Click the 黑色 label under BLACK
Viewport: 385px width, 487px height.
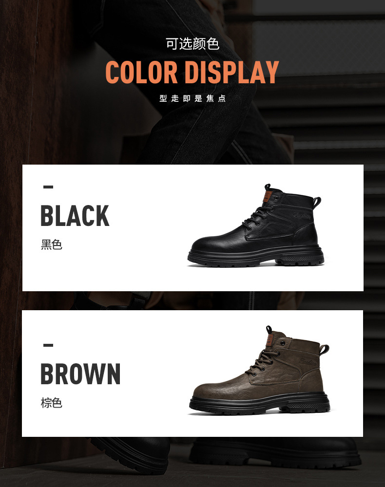(x=52, y=245)
